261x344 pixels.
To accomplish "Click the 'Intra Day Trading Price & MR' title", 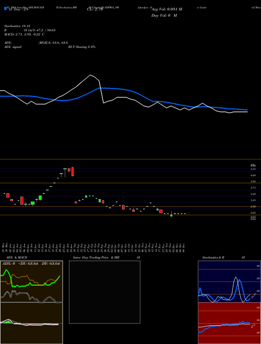I will click(96, 257).
